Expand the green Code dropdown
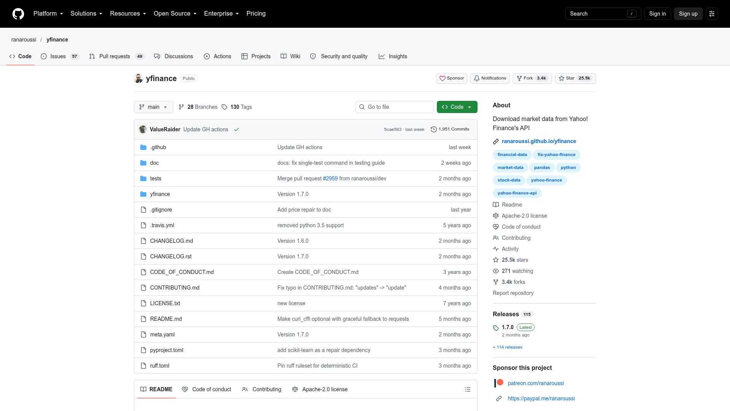The image size is (730, 411). pyautogui.click(x=457, y=107)
